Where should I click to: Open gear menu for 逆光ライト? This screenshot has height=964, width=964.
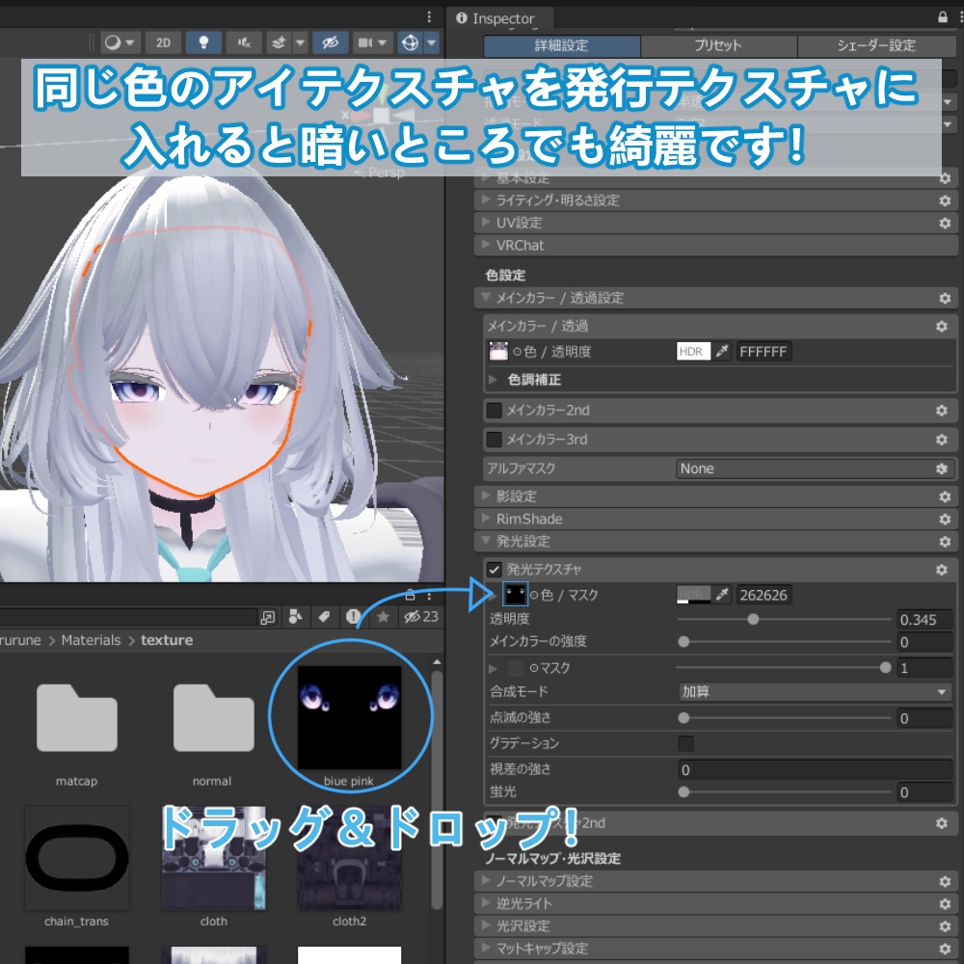[x=945, y=904]
